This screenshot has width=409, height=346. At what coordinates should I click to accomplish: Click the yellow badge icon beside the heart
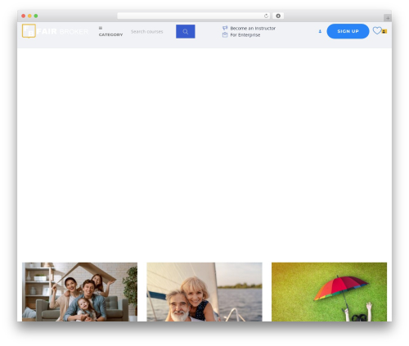click(384, 31)
